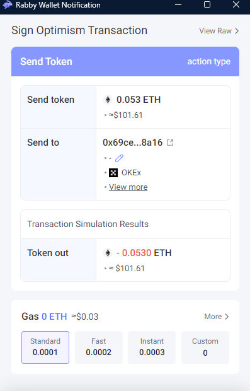The image size is (250, 391).
Task: Edit the address alias with the pencil icon
Action: 119,158
